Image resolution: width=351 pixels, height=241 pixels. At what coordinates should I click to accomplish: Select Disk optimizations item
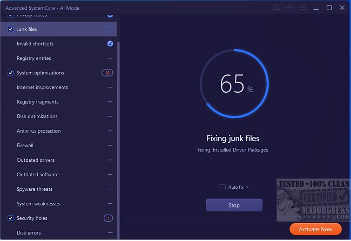(58, 116)
